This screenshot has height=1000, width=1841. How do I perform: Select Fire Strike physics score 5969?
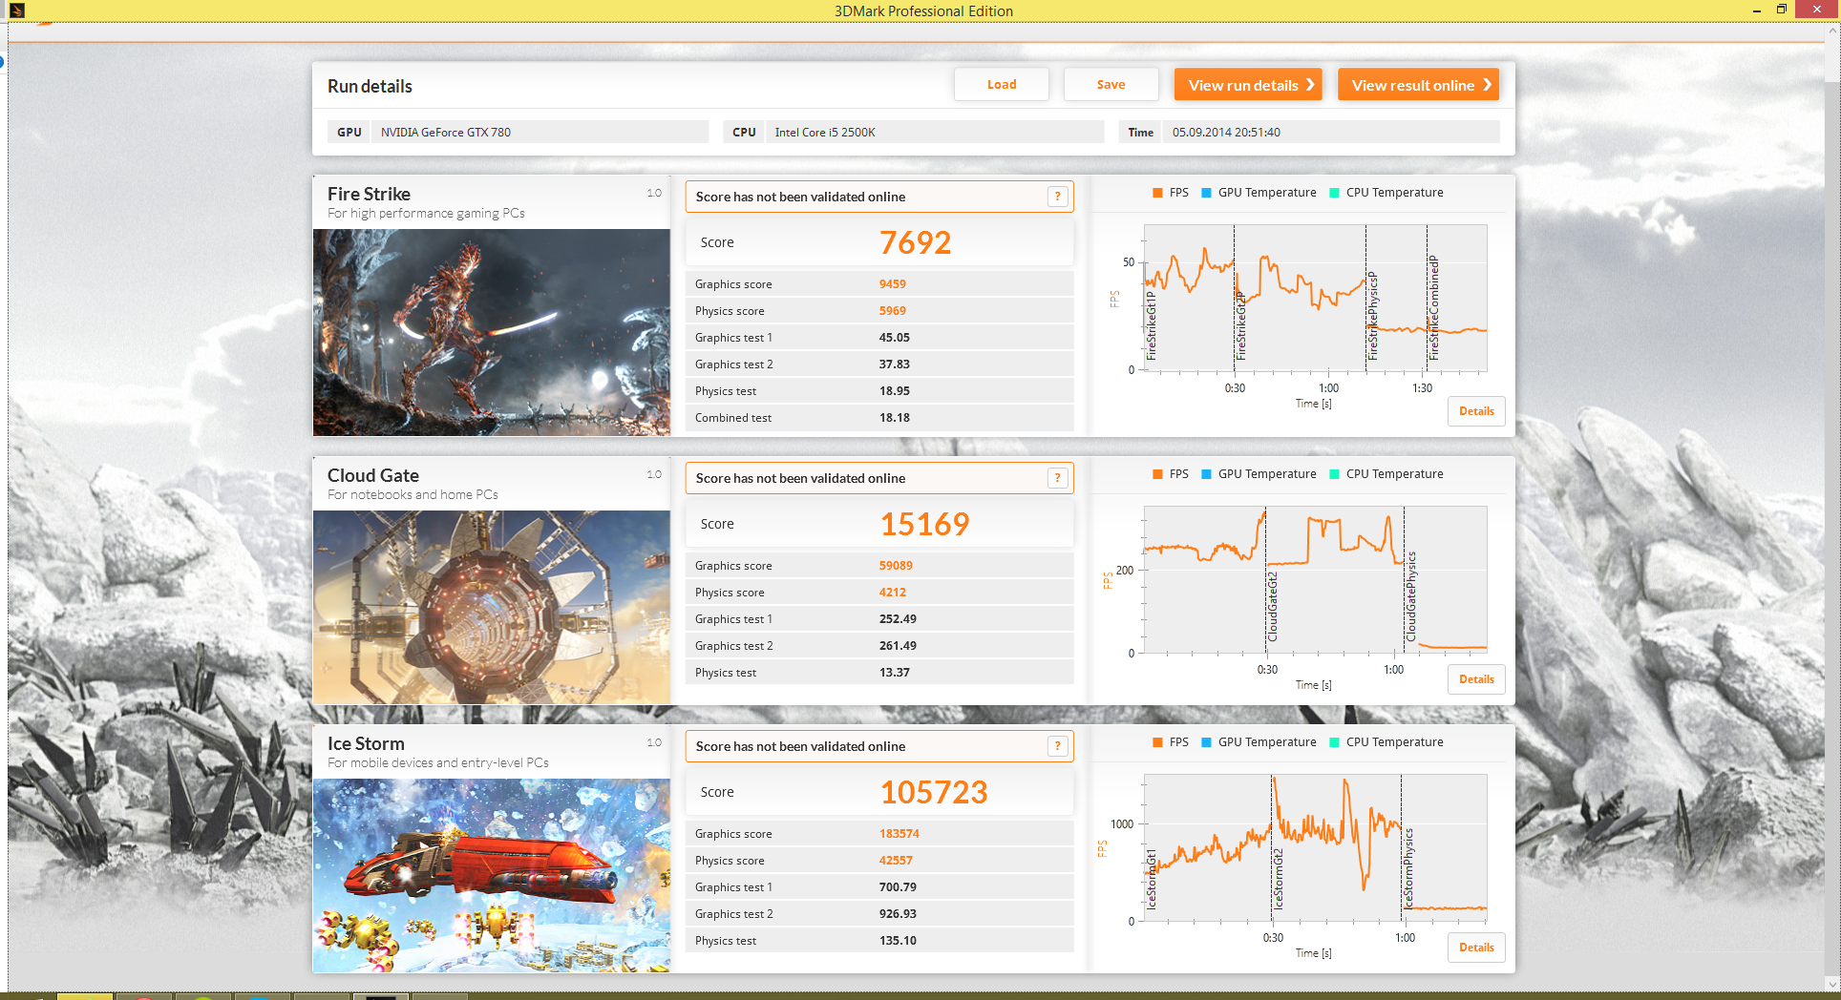pos(892,311)
